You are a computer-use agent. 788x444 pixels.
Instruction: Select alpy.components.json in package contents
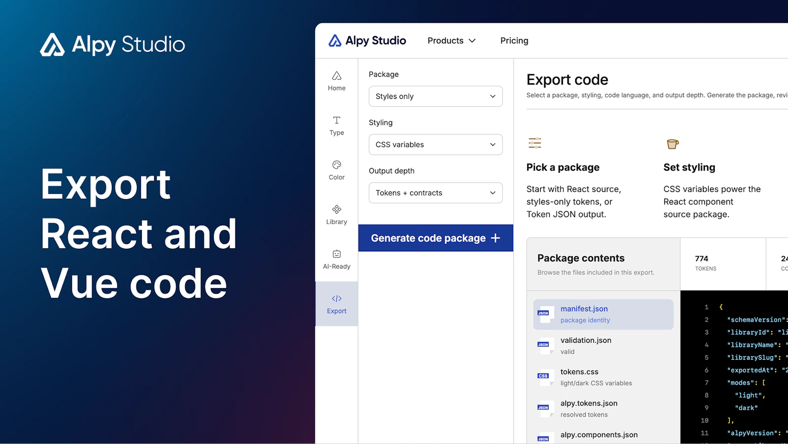click(x=603, y=436)
